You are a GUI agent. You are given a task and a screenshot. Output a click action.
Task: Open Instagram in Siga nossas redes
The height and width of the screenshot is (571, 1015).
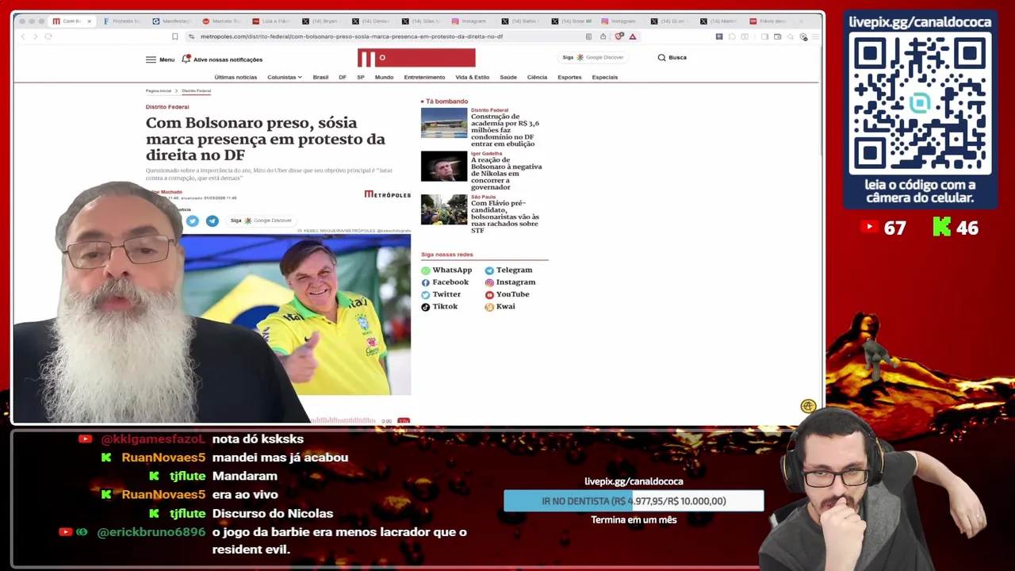click(510, 282)
